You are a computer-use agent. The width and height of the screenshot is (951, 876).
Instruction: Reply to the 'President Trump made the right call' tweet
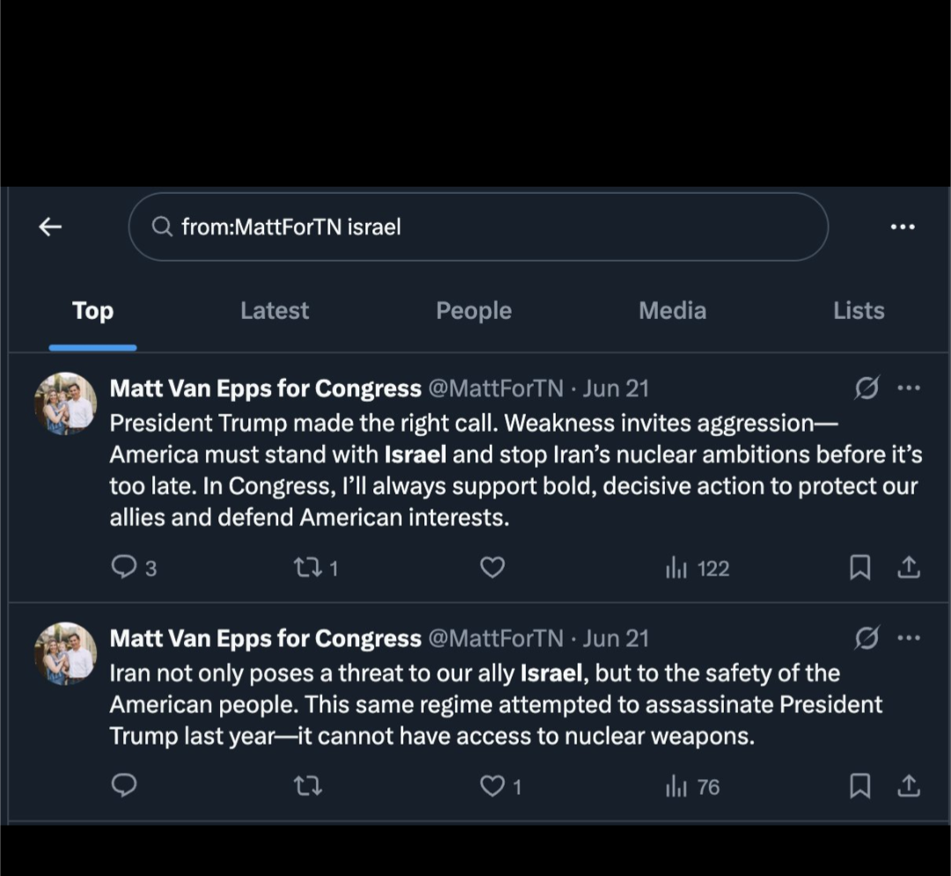pyautogui.click(x=124, y=568)
